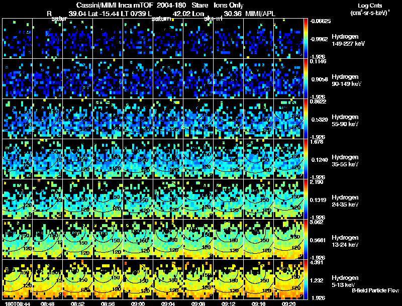Click the 90-149 keV row color bar
The height and width of the screenshot is (306, 402).
[x=306, y=79]
